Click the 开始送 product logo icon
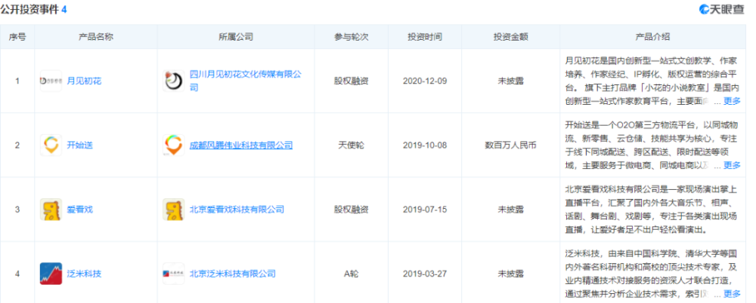 click(51, 145)
